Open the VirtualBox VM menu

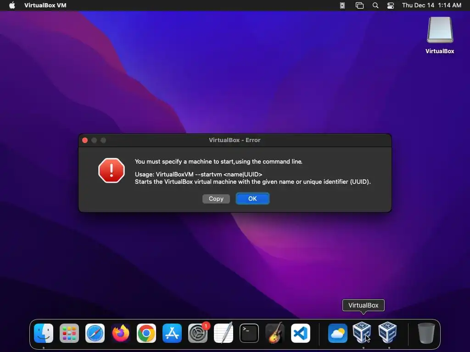[45, 5]
